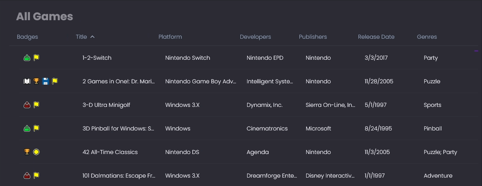Viewport: 482px width, 186px height.
Task: Open the 42 All-Time Classics game entry
Action: [x=110, y=152]
